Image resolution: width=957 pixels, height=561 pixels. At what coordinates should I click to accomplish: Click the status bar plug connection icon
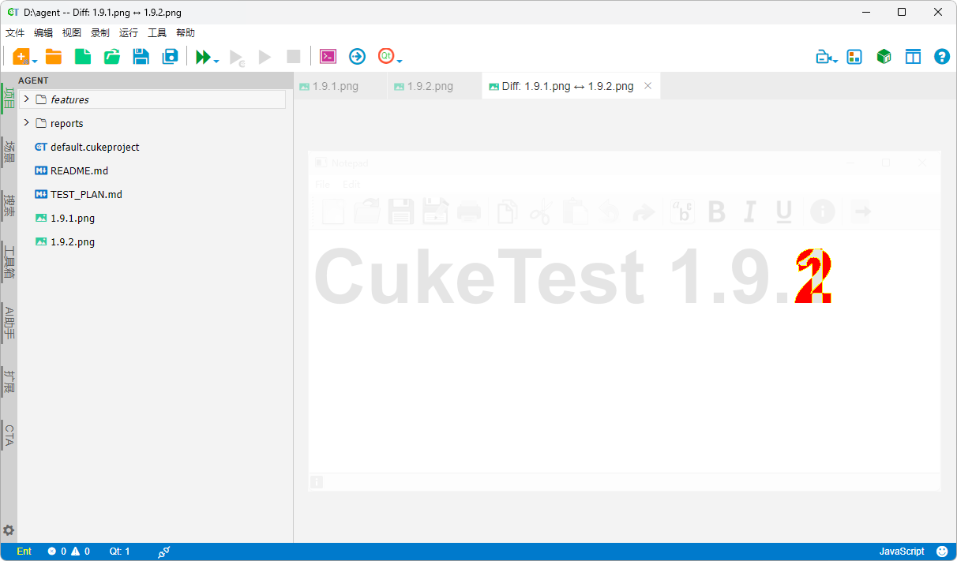pyautogui.click(x=164, y=552)
